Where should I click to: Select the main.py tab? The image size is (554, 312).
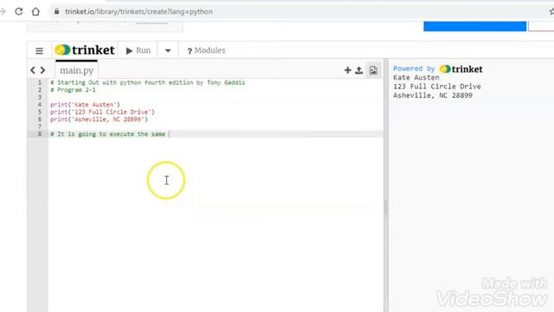click(x=77, y=70)
